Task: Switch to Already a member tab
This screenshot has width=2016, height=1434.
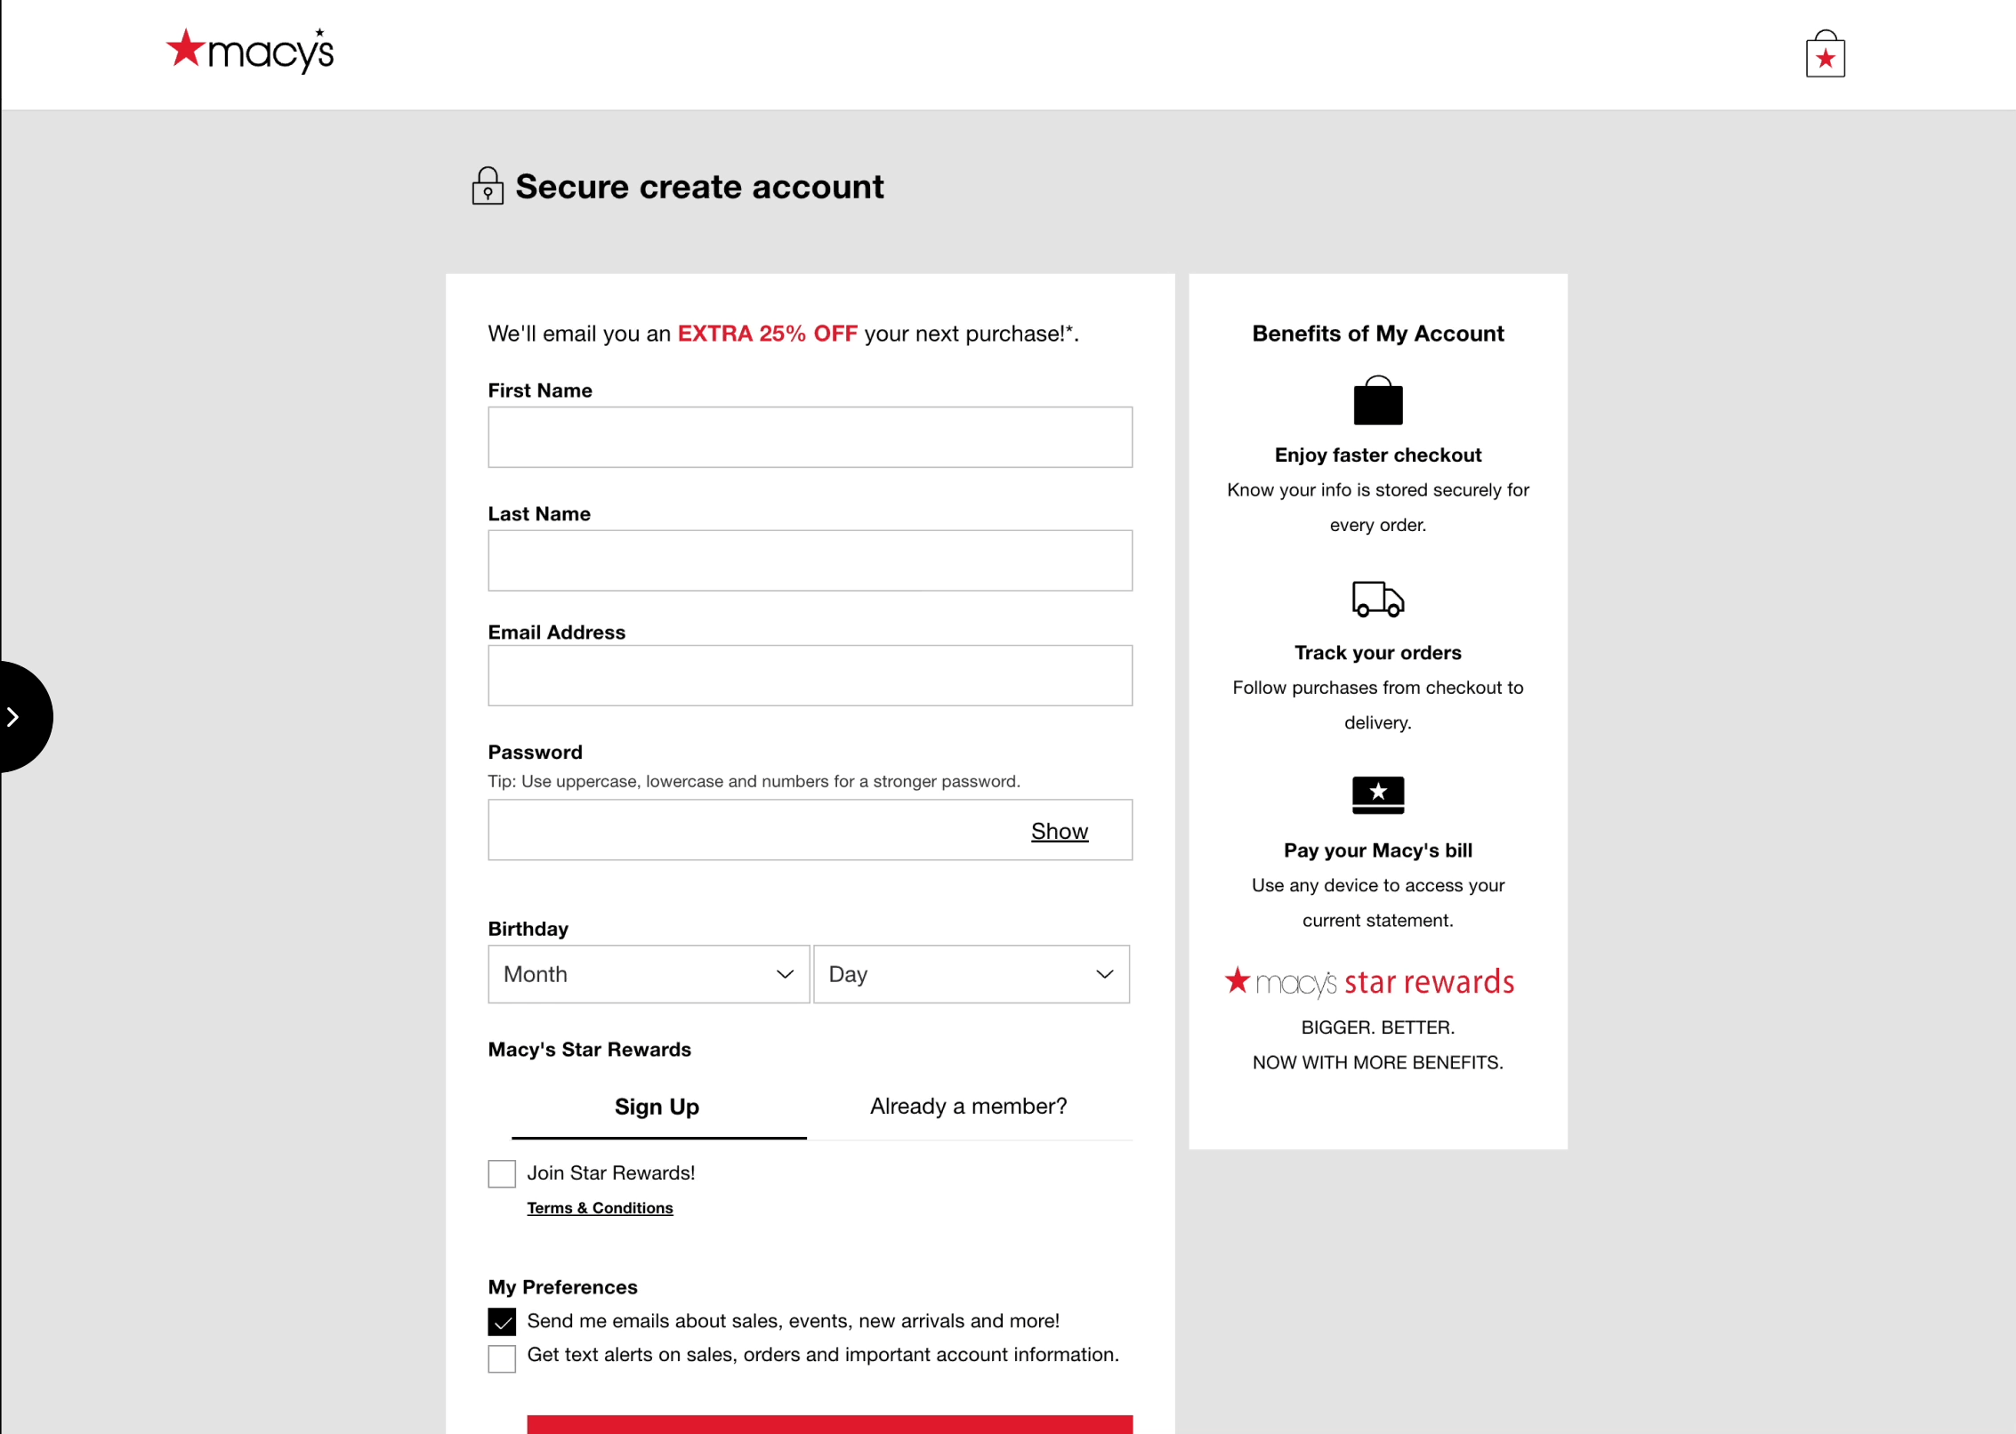Action: pos(968,1106)
